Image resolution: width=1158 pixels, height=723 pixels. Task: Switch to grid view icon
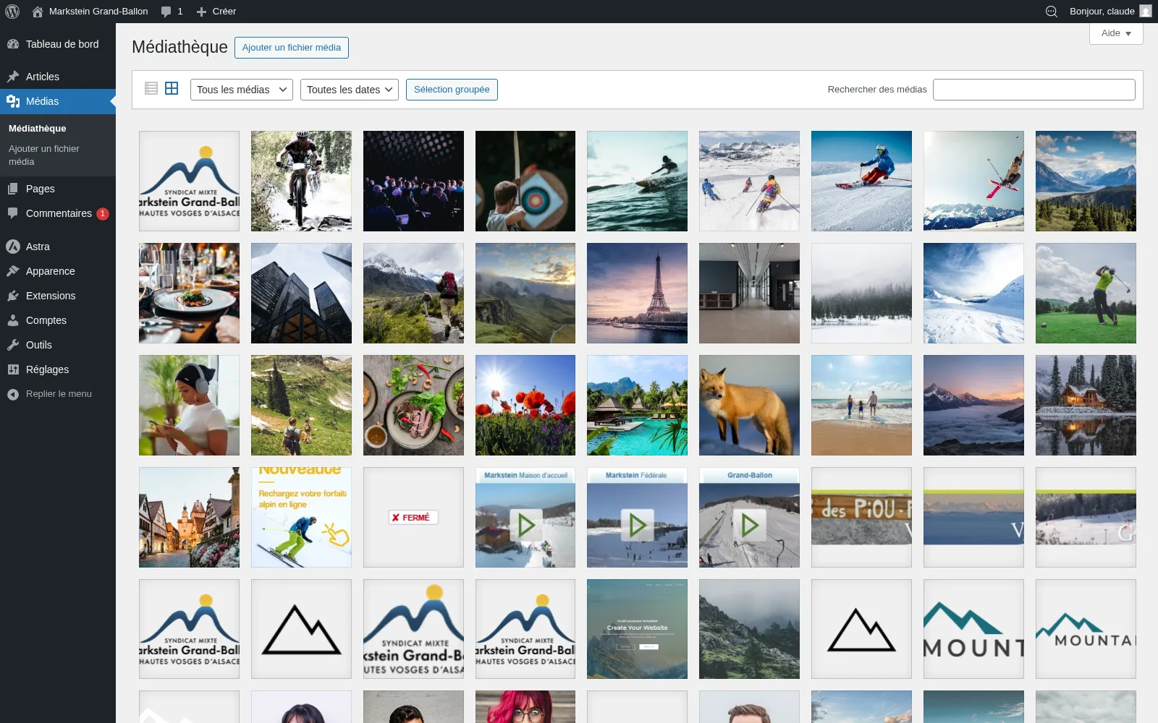pos(172,88)
